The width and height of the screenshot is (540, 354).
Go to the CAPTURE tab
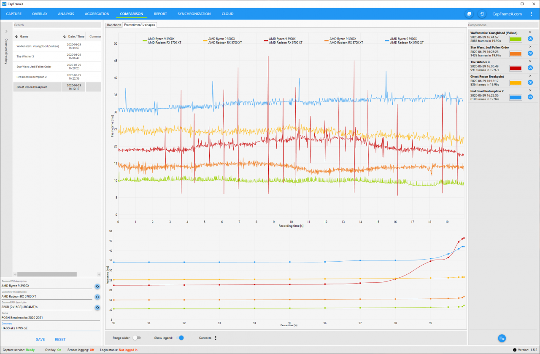coord(14,14)
